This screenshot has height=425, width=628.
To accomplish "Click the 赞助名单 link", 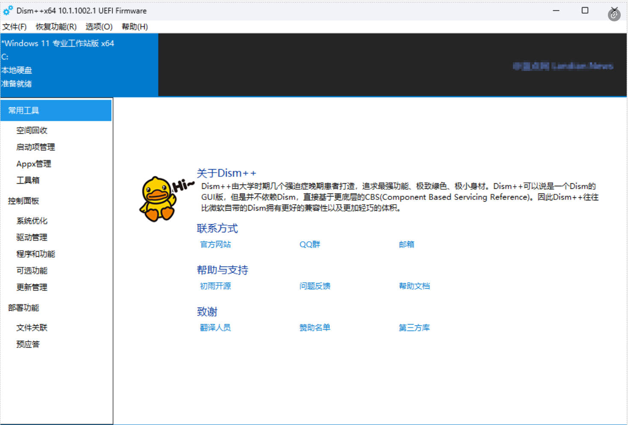I will pos(315,327).
